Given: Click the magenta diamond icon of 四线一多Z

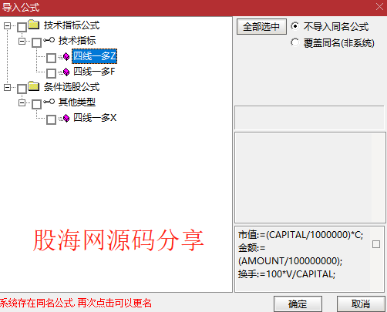Looking at the screenshot, I should [x=66, y=56].
